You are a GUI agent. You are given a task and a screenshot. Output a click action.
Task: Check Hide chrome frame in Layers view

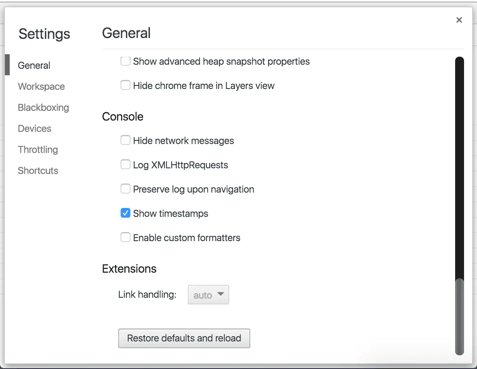(x=126, y=86)
